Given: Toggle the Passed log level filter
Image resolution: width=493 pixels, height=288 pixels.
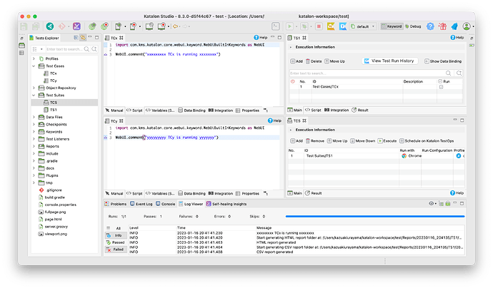Looking at the screenshot, I should 116,242.
